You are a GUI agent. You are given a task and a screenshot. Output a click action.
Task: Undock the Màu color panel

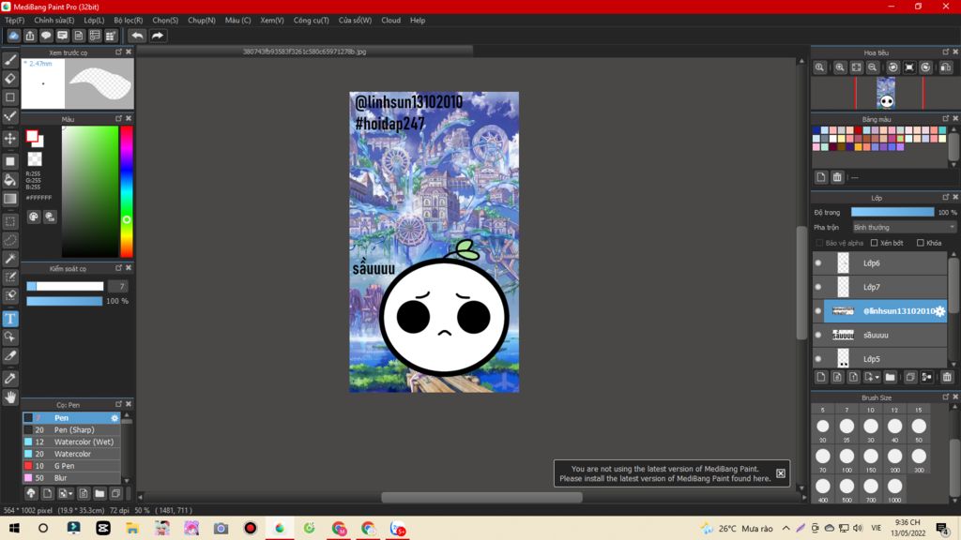pos(118,118)
